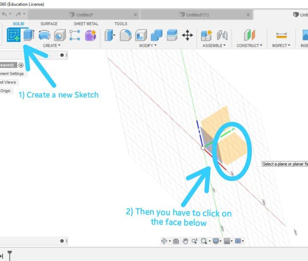The height and width of the screenshot is (261, 308).
Task: Open the Redo history dropdown arrow
Action: pyautogui.click(x=24, y=14)
